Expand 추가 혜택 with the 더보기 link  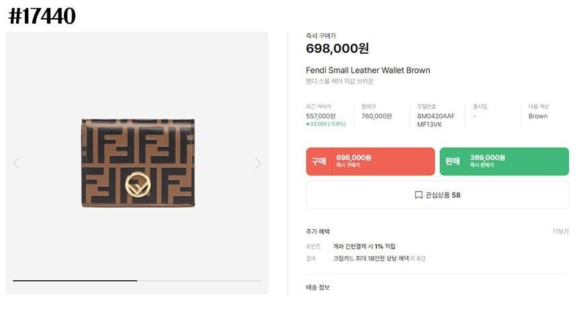(560, 231)
